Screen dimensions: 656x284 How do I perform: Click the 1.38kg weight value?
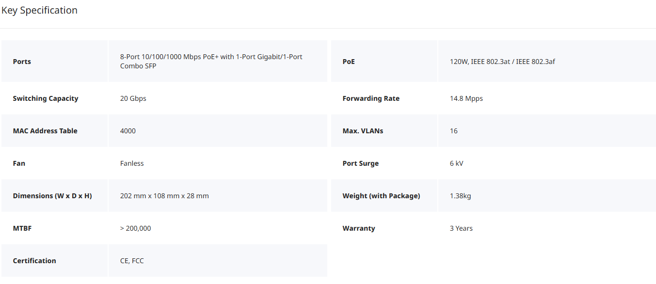460,196
